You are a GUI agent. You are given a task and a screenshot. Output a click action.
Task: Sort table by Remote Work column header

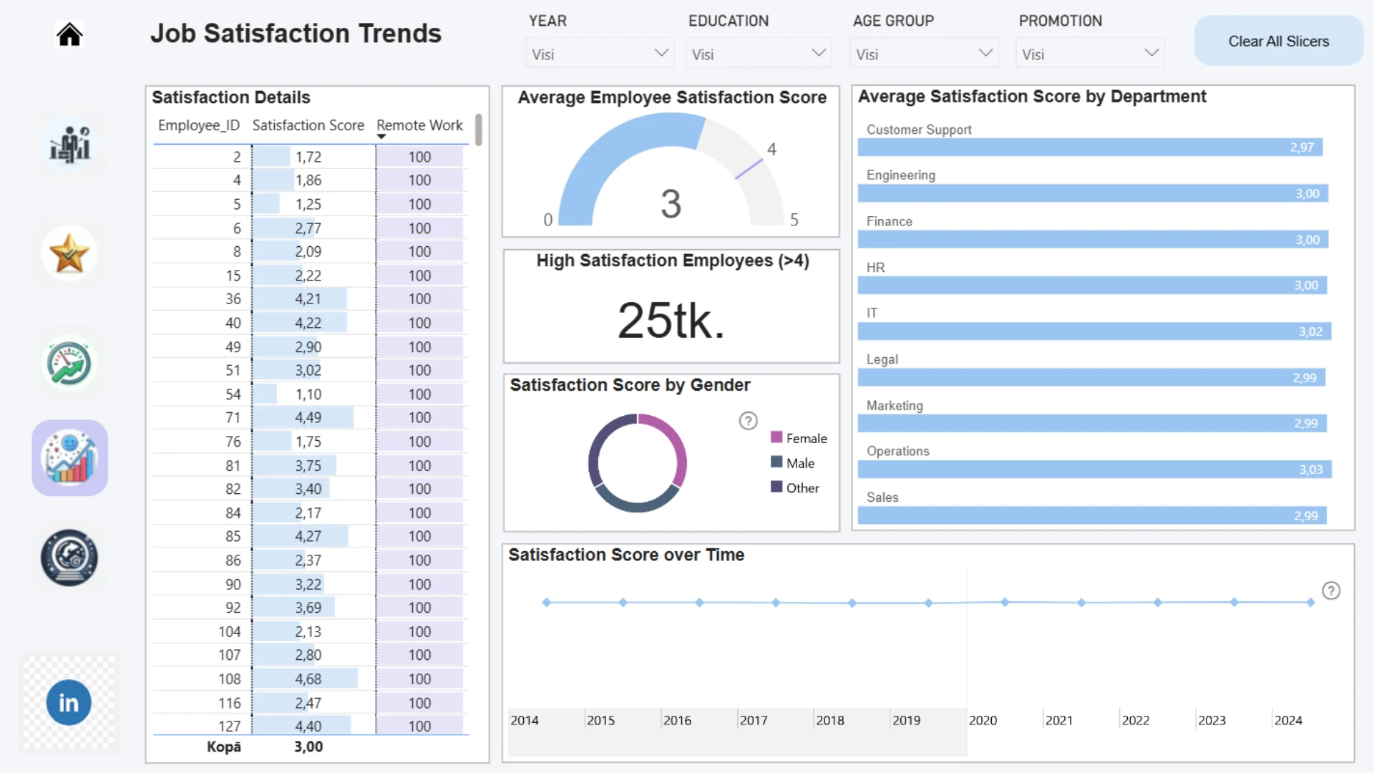click(420, 125)
